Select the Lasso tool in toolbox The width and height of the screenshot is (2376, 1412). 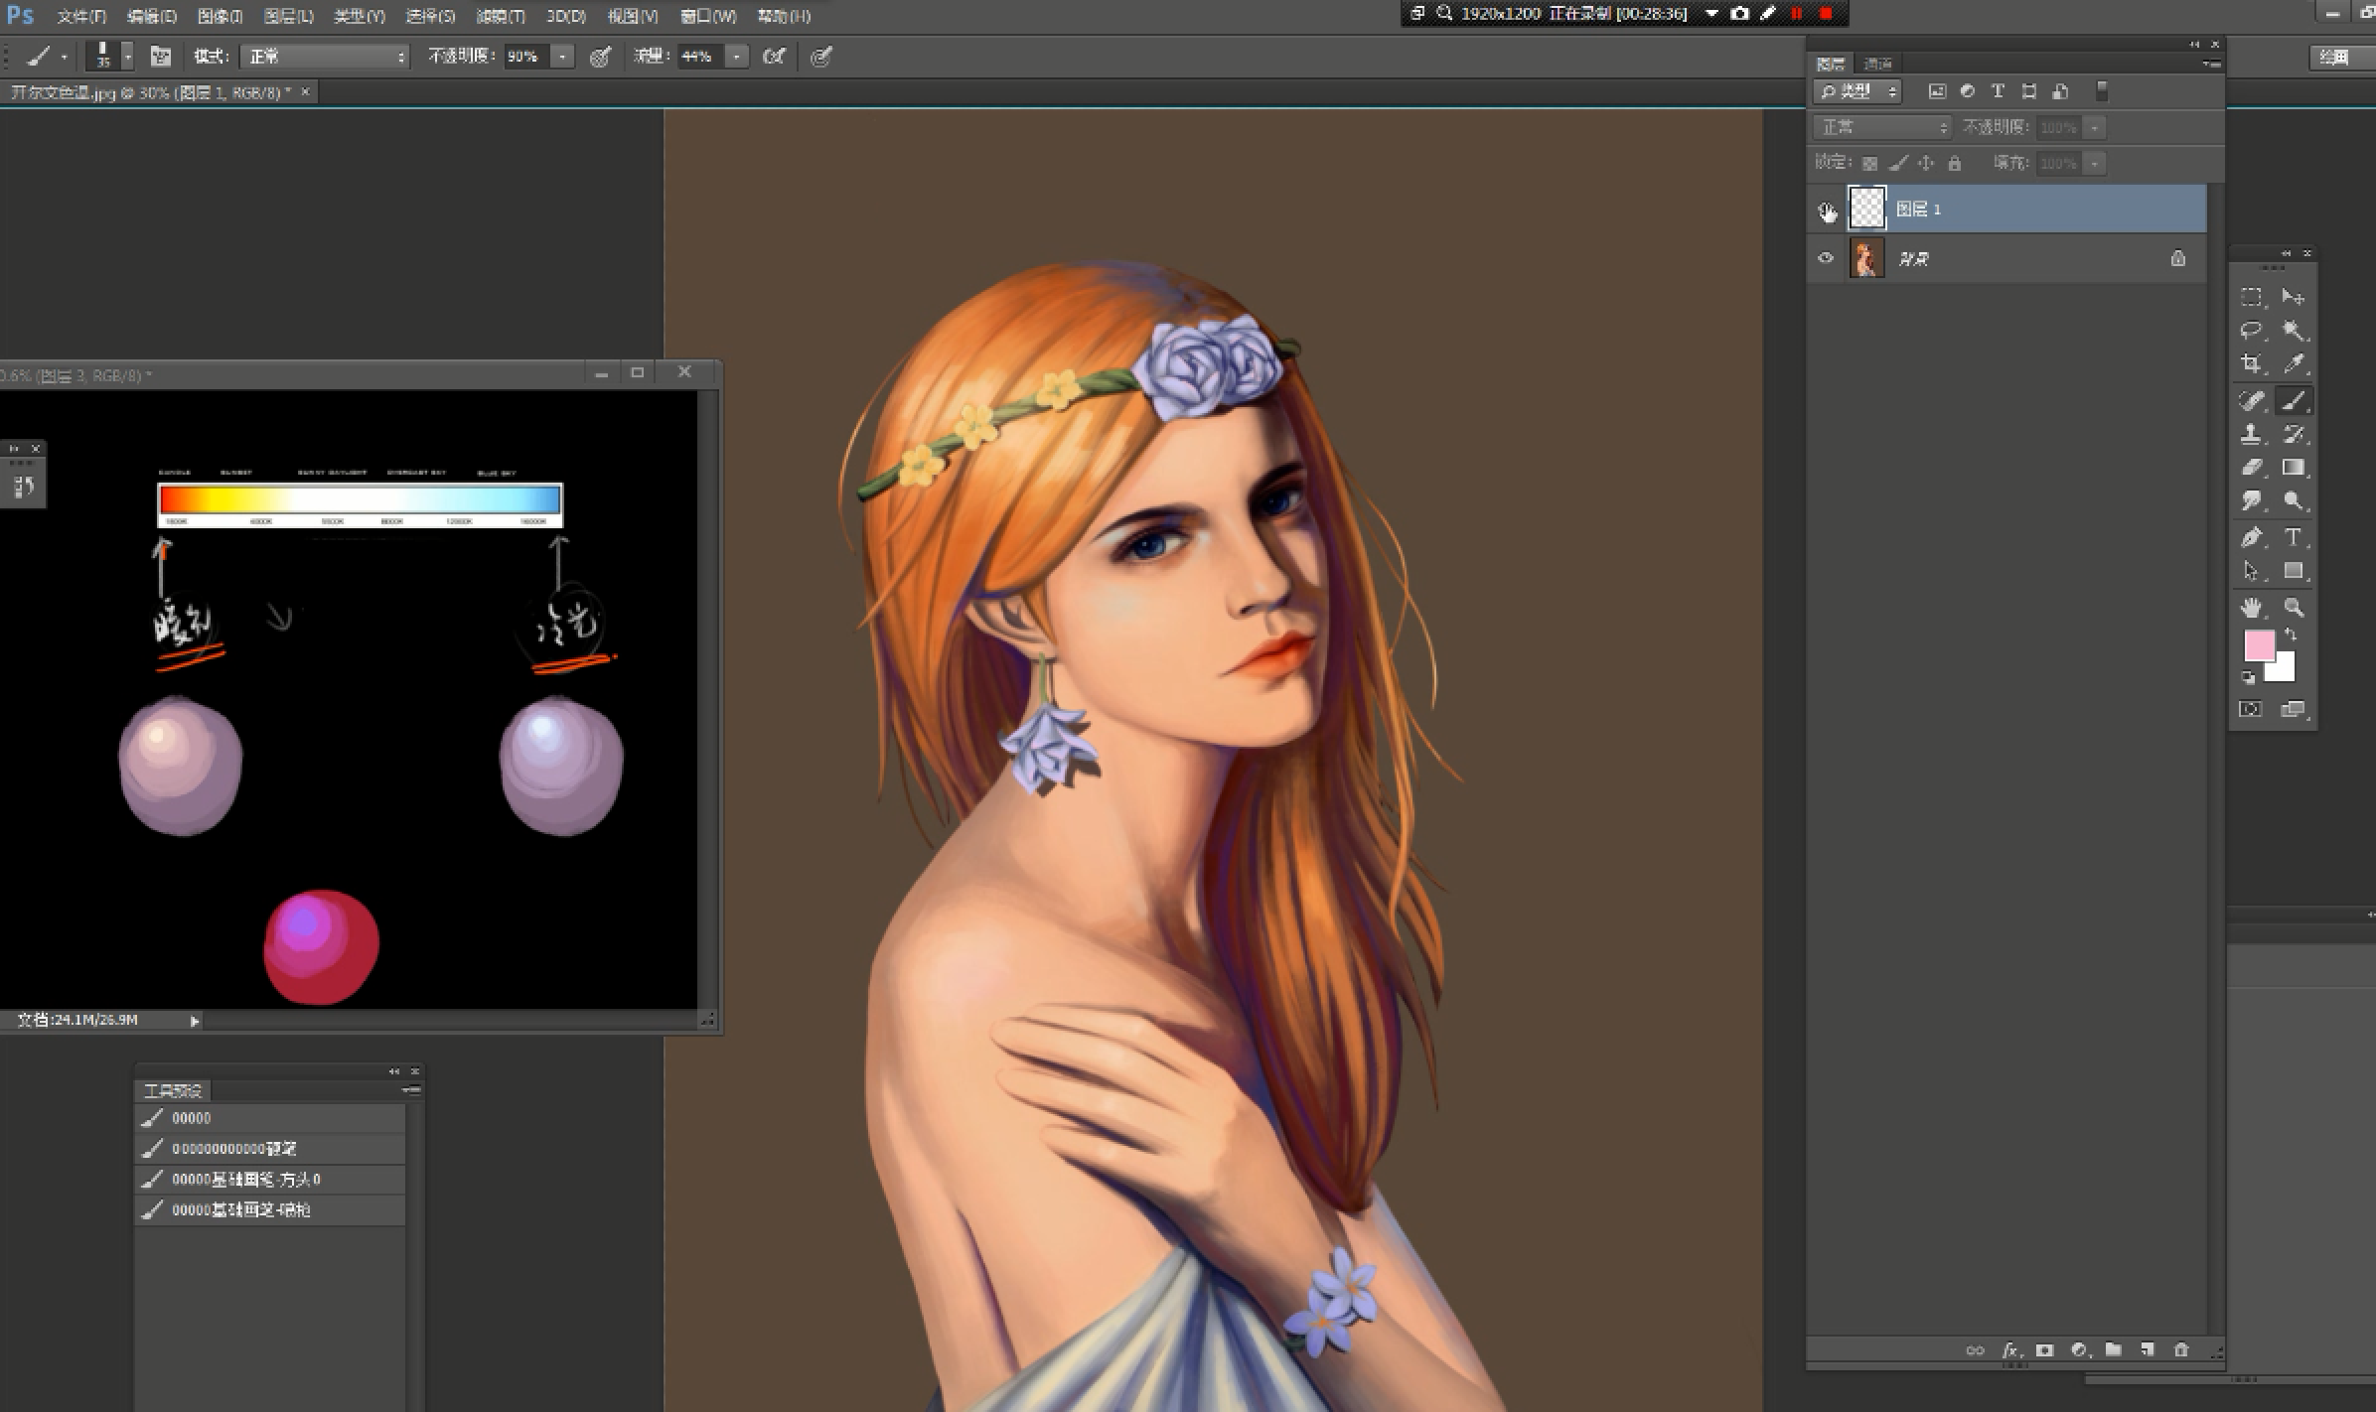[2251, 331]
